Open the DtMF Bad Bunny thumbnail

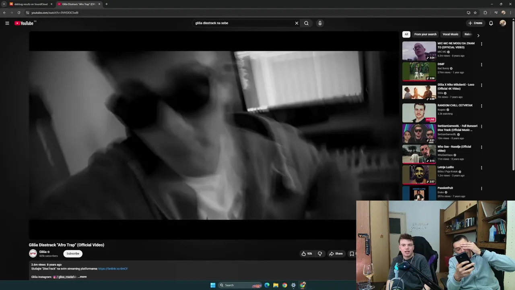(x=419, y=71)
